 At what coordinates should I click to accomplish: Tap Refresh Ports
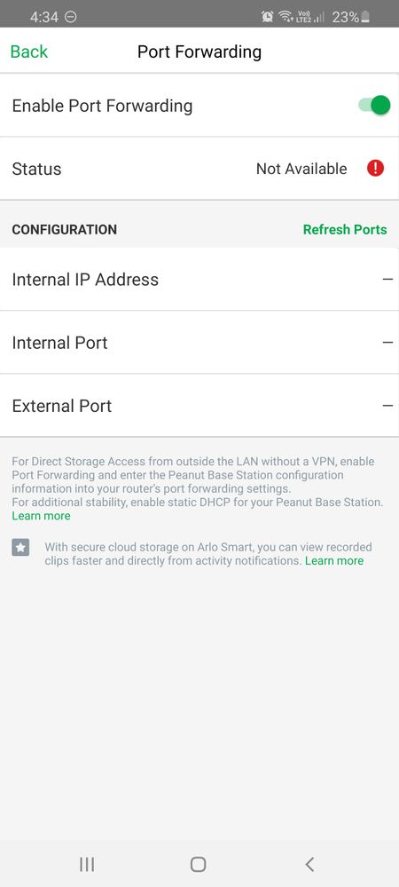pyautogui.click(x=345, y=229)
